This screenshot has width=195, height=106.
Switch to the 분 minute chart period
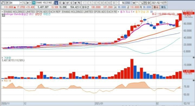75,3
